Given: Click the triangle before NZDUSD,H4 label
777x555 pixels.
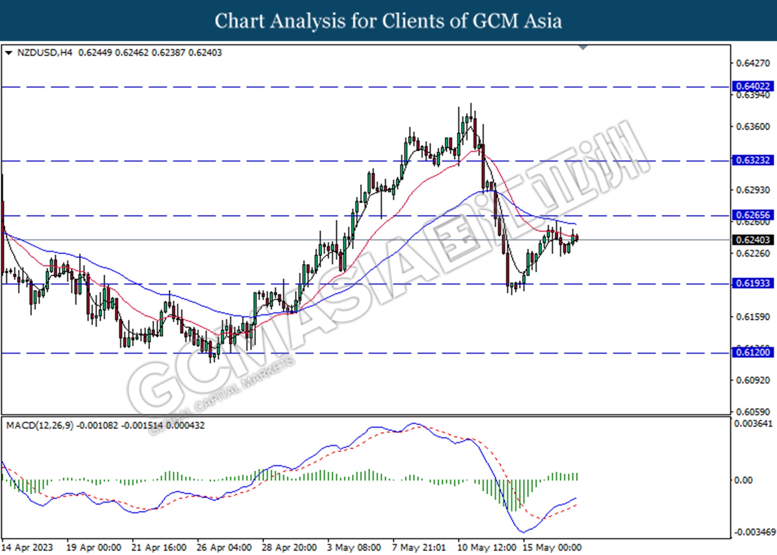Looking at the screenshot, I should coord(9,52).
